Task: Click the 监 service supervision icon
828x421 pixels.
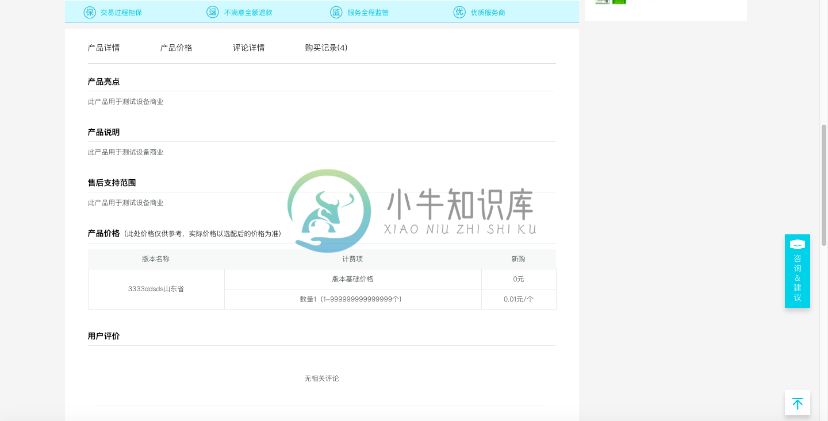Action: pos(336,12)
